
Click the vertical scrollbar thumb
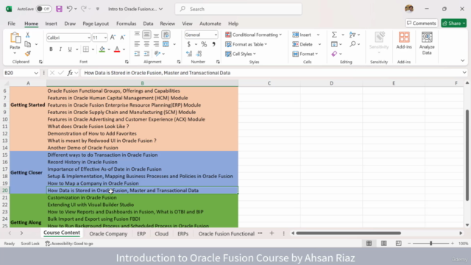467,155
